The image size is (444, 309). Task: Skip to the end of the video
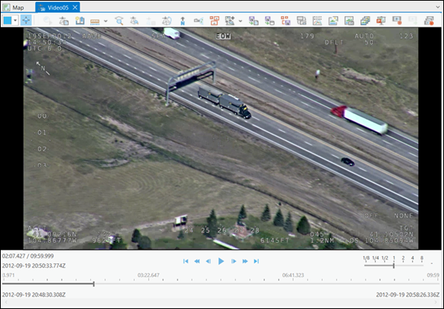[256, 261]
